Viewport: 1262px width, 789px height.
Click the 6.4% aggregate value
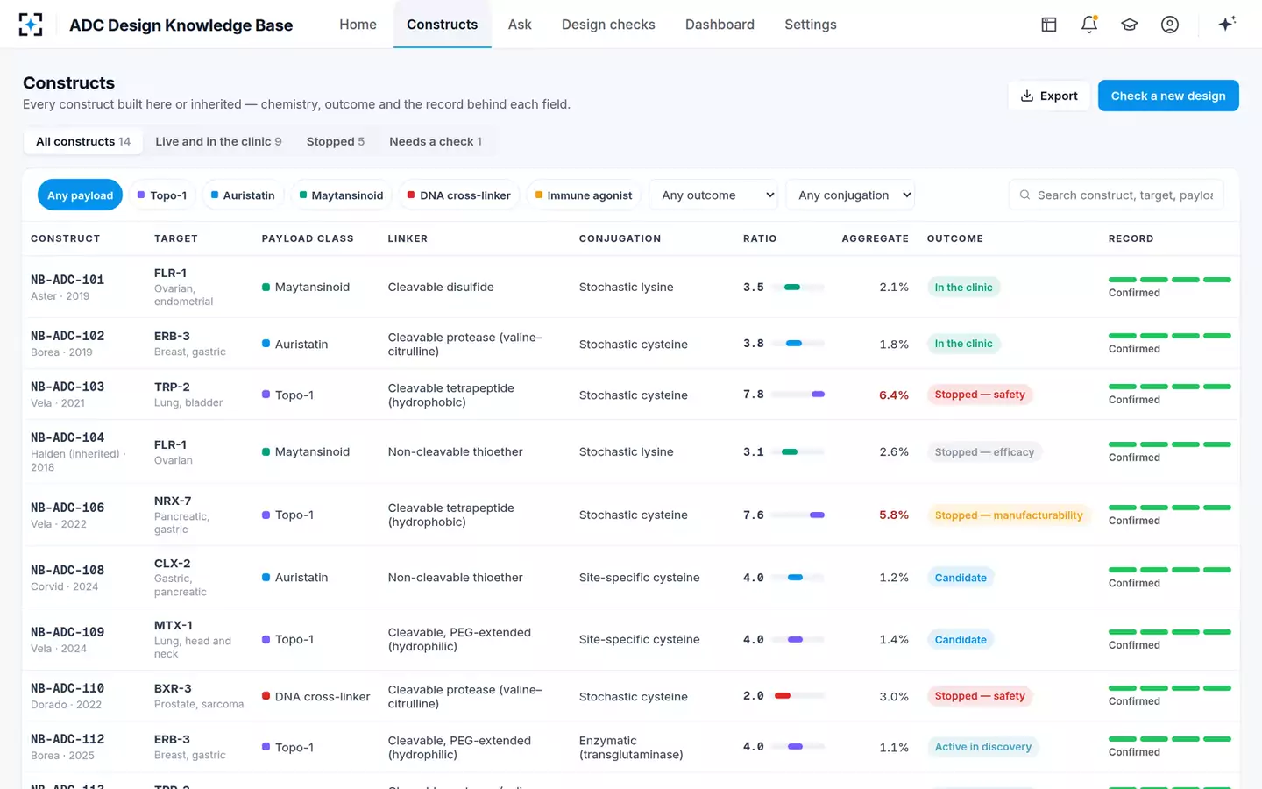click(894, 395)
